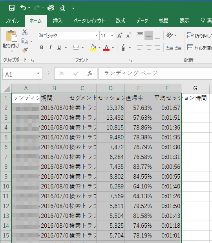Click the Select All corner triangle

[7, 88]
